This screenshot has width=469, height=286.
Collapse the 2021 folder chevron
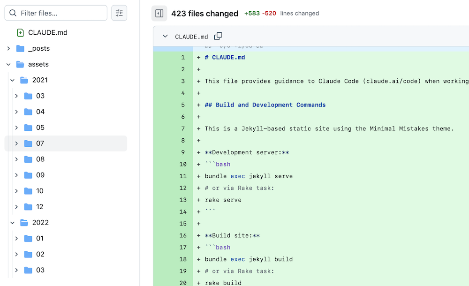(x=12, y=80)
